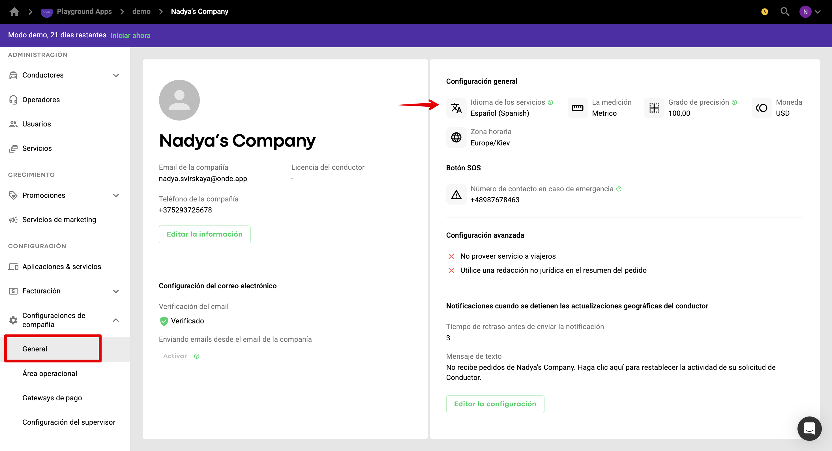Click help icon next to Idioma de los servicios
Viewport: 832px width, 451px height.
coord(550,102)
